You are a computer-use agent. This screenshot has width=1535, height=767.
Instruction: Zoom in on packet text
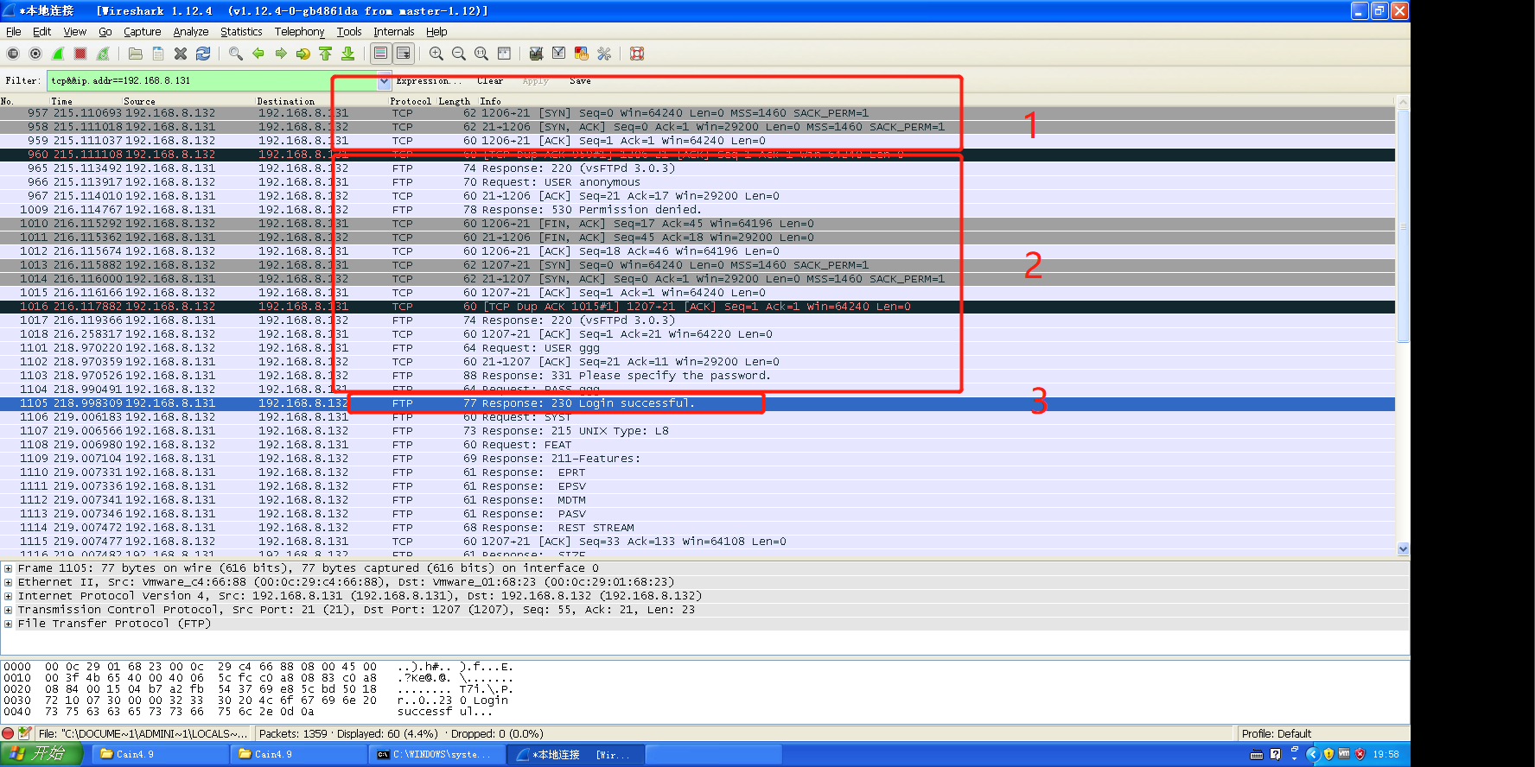pyautogui.click(x=436, y=54)
